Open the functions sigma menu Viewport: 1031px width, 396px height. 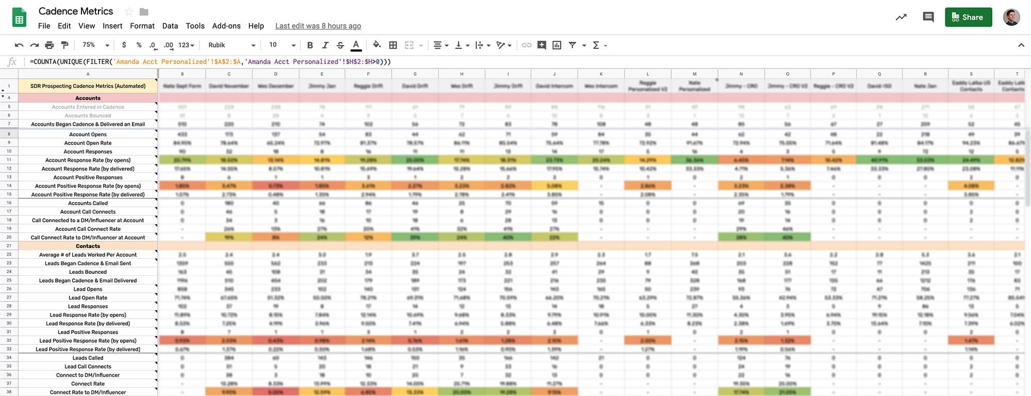(x=599, y=45)
